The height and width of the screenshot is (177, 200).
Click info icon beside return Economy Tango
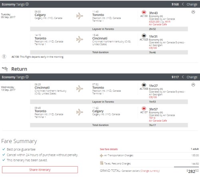[27, 77]
